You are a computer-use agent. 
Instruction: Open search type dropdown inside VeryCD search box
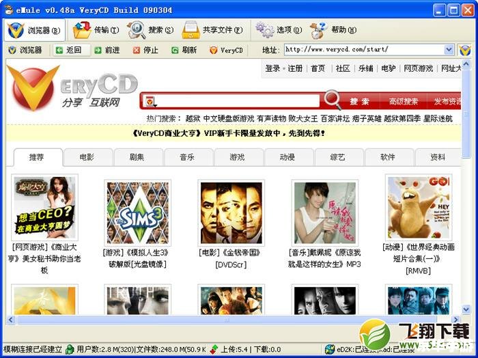pos(151,102)
